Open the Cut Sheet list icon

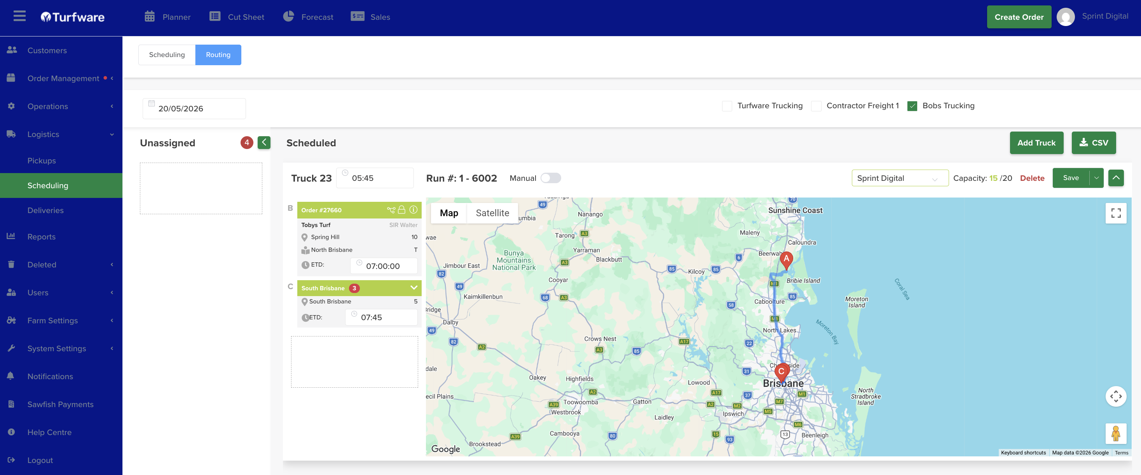tap(215, 17)
